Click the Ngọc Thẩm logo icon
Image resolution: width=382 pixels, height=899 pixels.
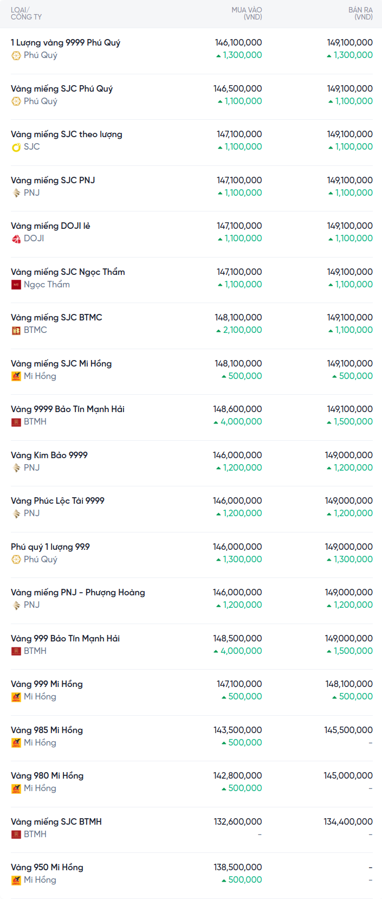tap(16, 285)
